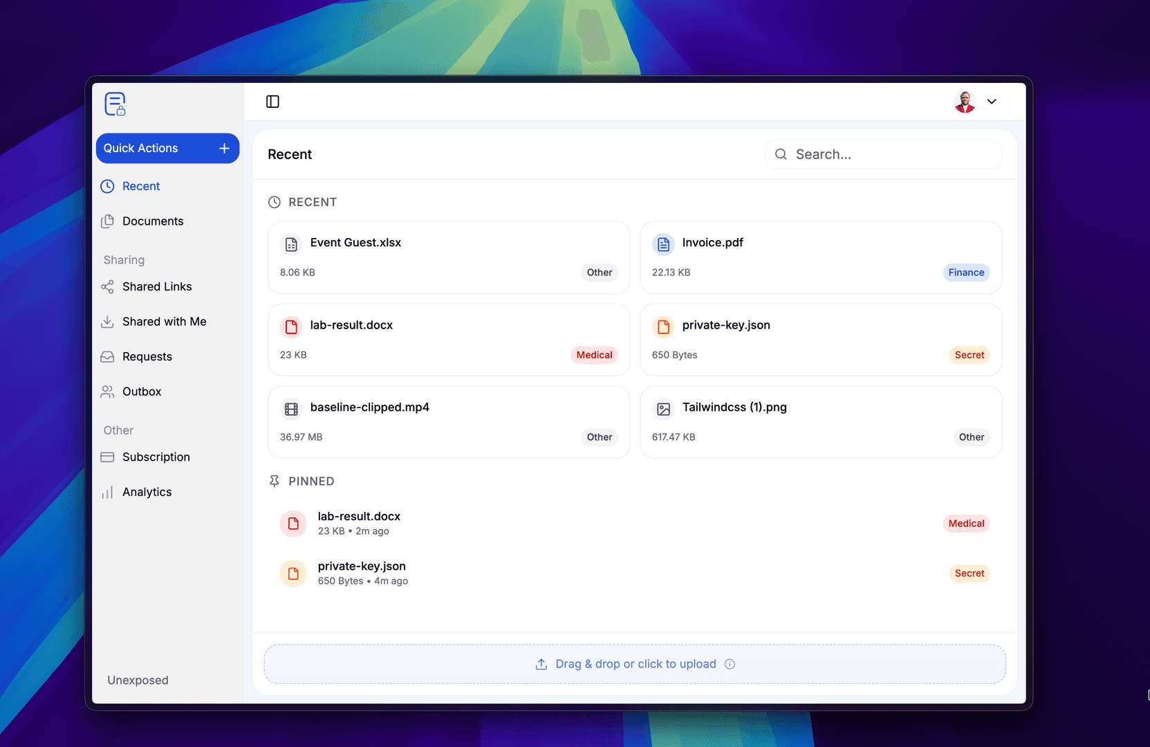The height and width of the screenshot is (747, 1150).
Task: Click the Finance tag on Invoice.pdf
Action: [966, 273]
